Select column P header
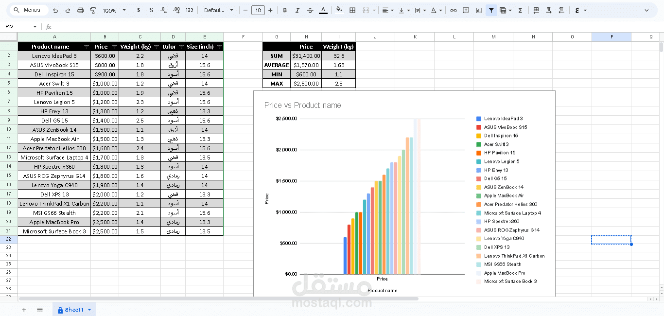 point(612,37)
